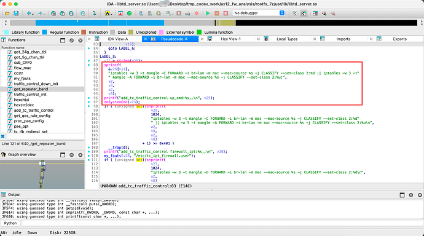Click the Functions panel round options icon

pyautogui.click(x=71, y=41)
